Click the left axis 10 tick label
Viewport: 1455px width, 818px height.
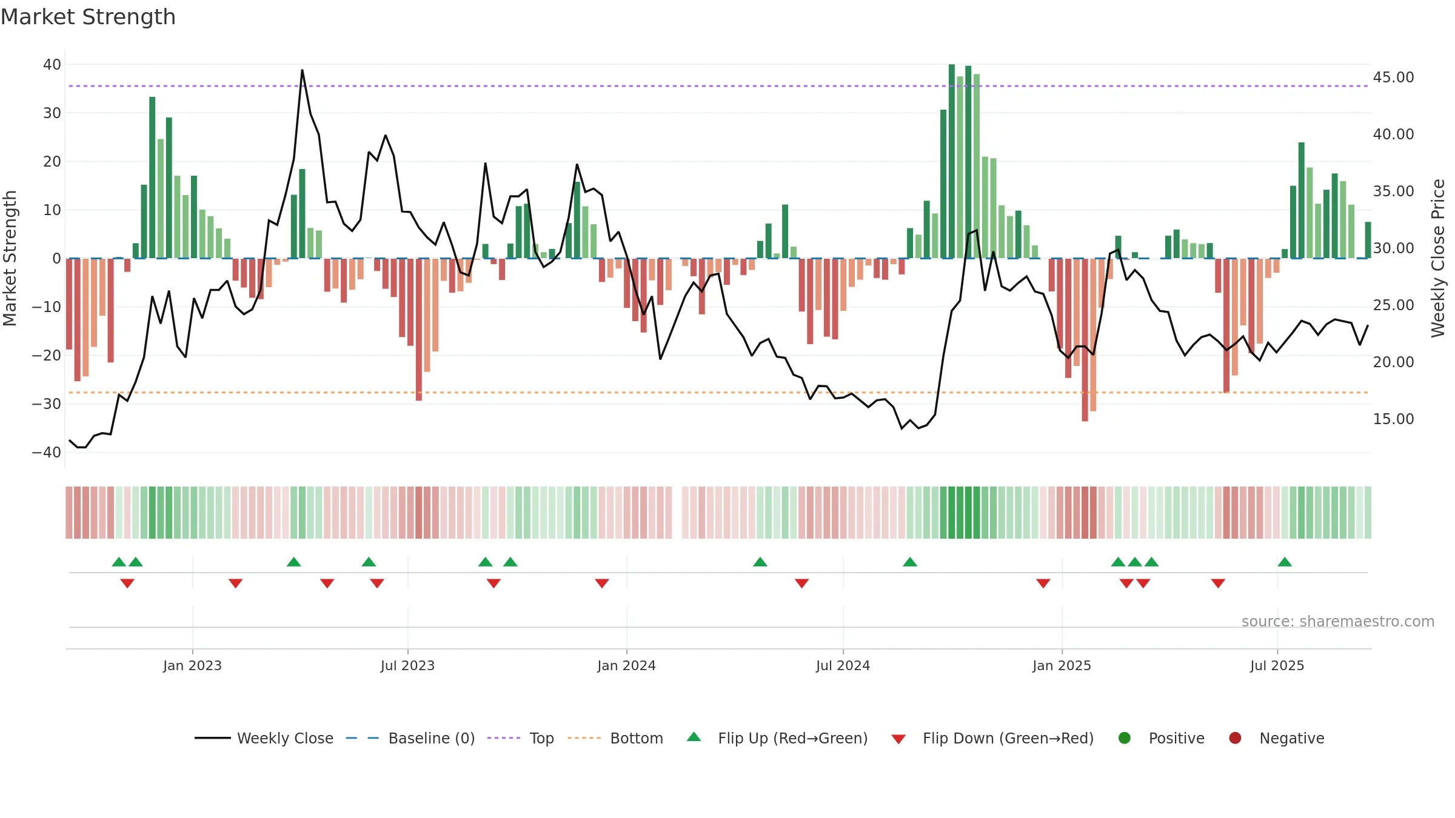click(52, 210)
